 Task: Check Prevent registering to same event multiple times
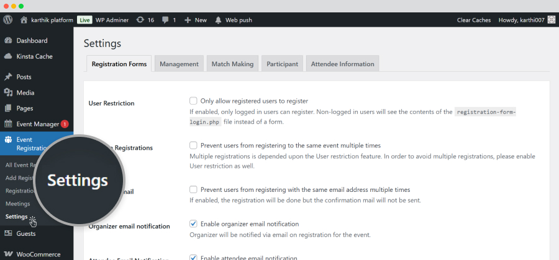(193, 145)
